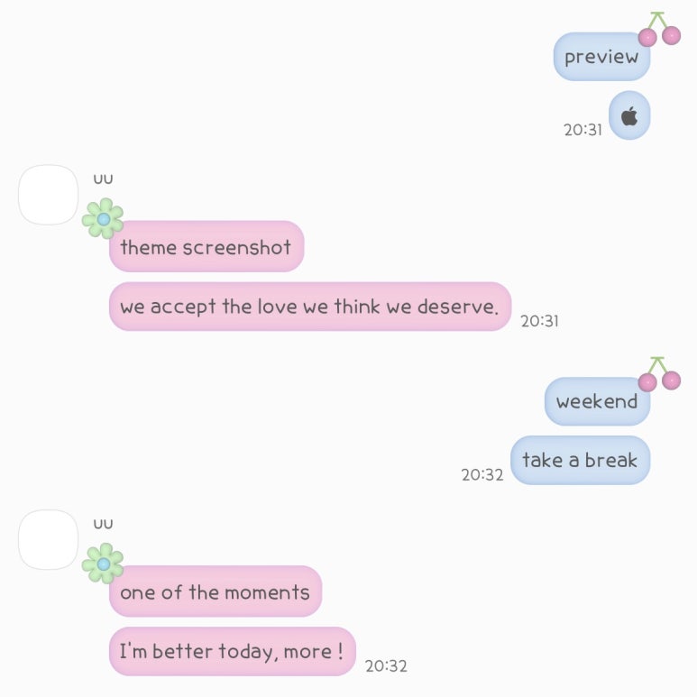The width and height of the screenshot is (697, 697).
Task: Select the take a break message bubble
Action: coord(581,460)
